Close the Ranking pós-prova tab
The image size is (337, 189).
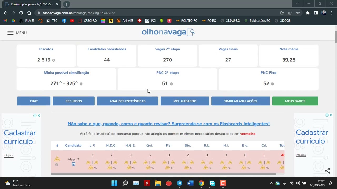click(57, 4)
